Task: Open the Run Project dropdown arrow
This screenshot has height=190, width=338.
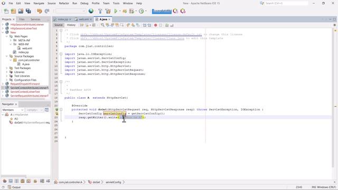Action: [120, 11]
